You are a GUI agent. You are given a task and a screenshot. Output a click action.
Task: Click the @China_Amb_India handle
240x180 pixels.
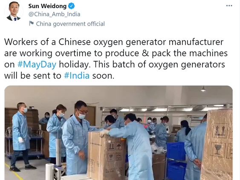pos(54,14)
